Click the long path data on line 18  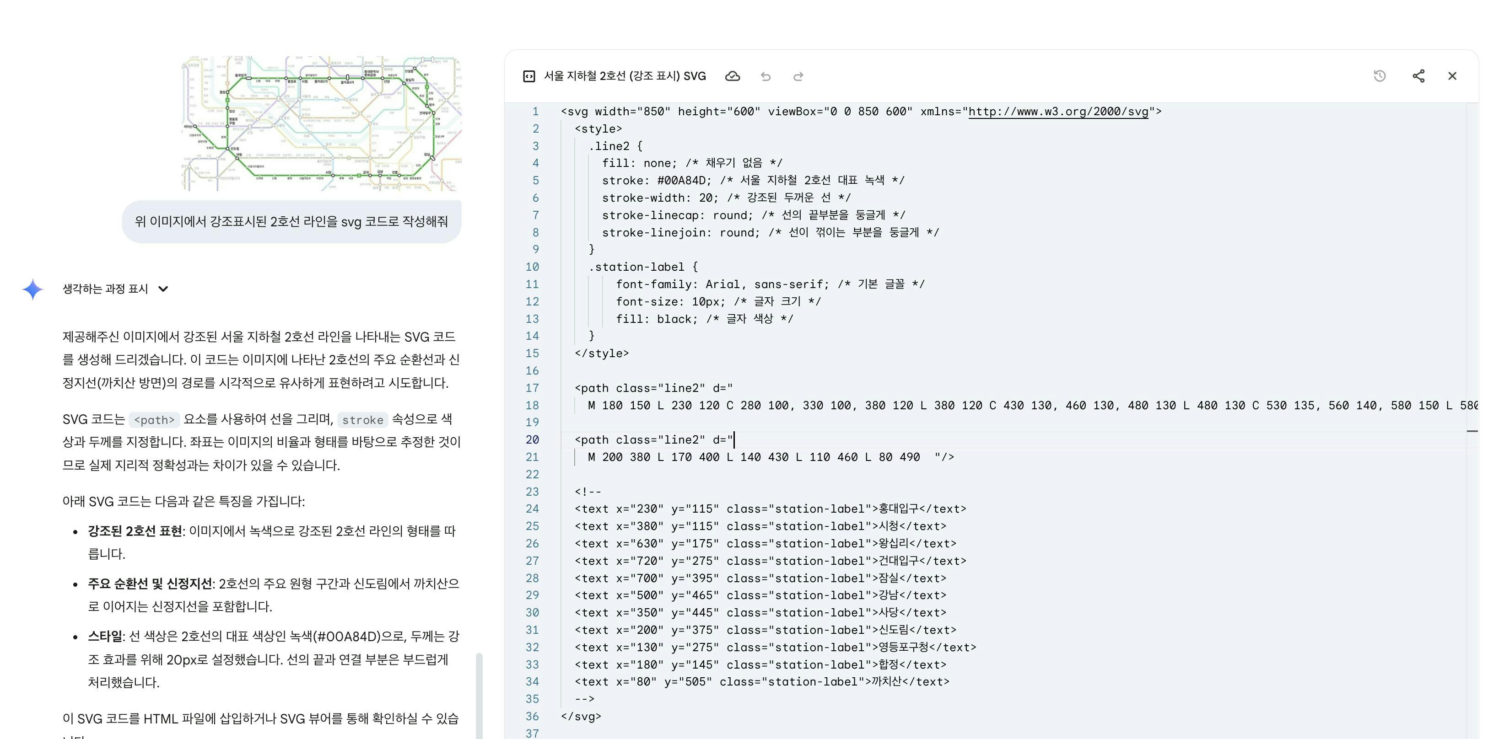pos(1032,405)
